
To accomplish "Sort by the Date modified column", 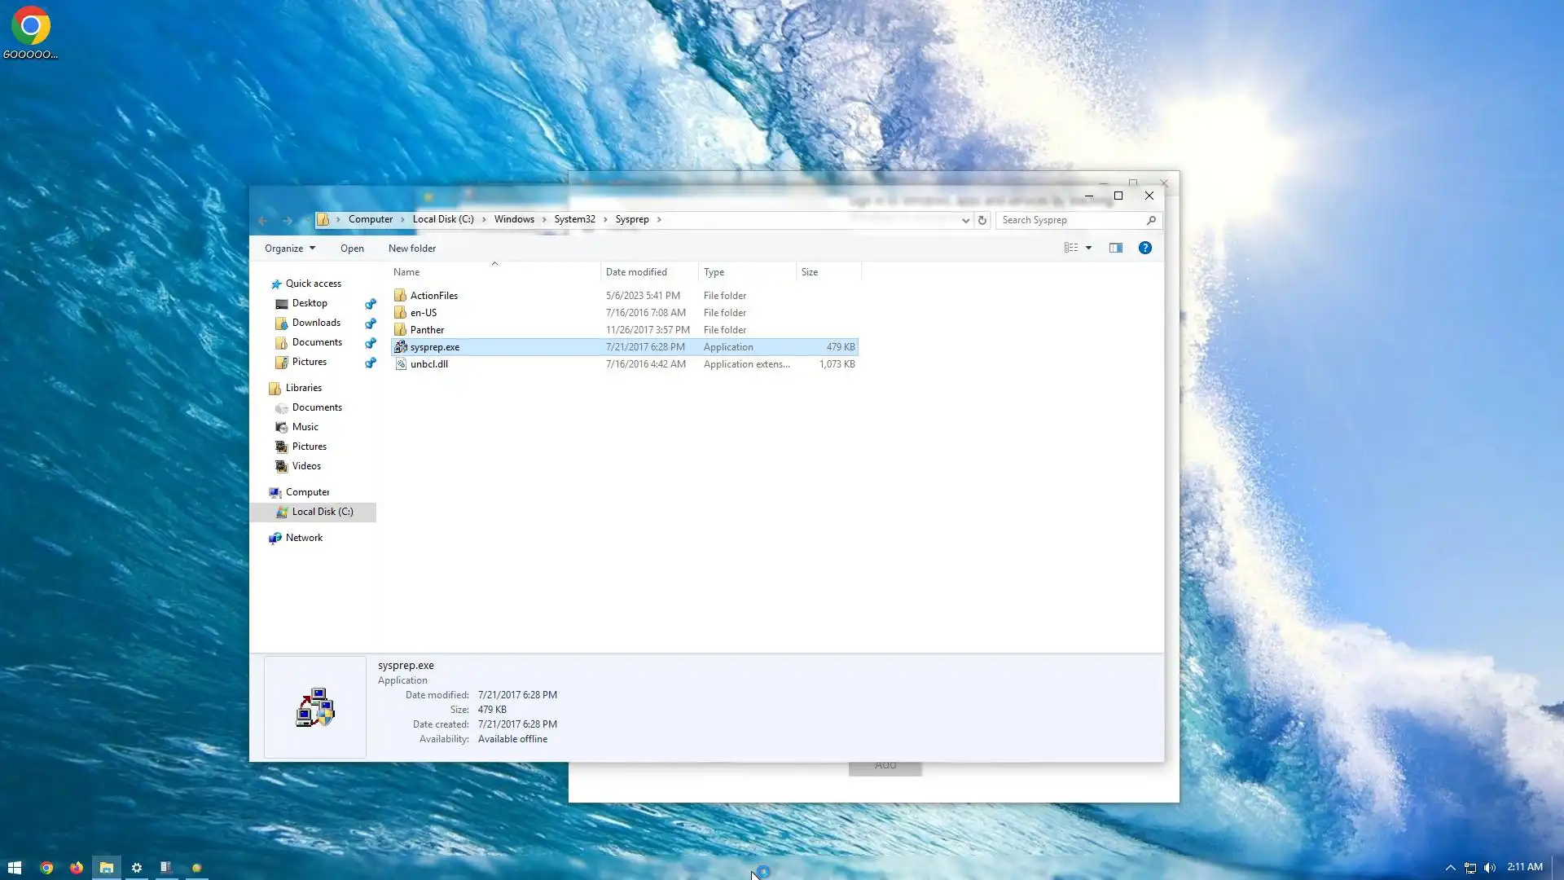I will point(636,272).
